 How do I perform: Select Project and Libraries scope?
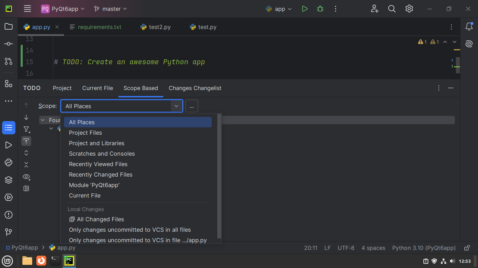pos(138,143)
